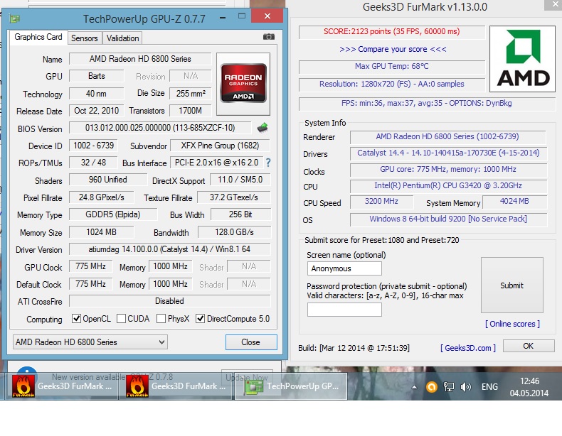Open second Geeks3D FurMark taskbar item
This screenshot has width=562, height=436.
pyautogui.click(x=176, y=386)
